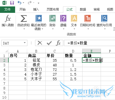Click the 序号 header cell
Viewport: 115px width, 100px height.
pyautogui.click(x=18, y=56)
